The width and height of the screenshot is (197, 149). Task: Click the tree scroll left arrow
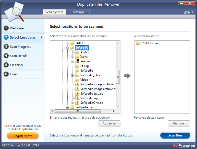(52, 111)
